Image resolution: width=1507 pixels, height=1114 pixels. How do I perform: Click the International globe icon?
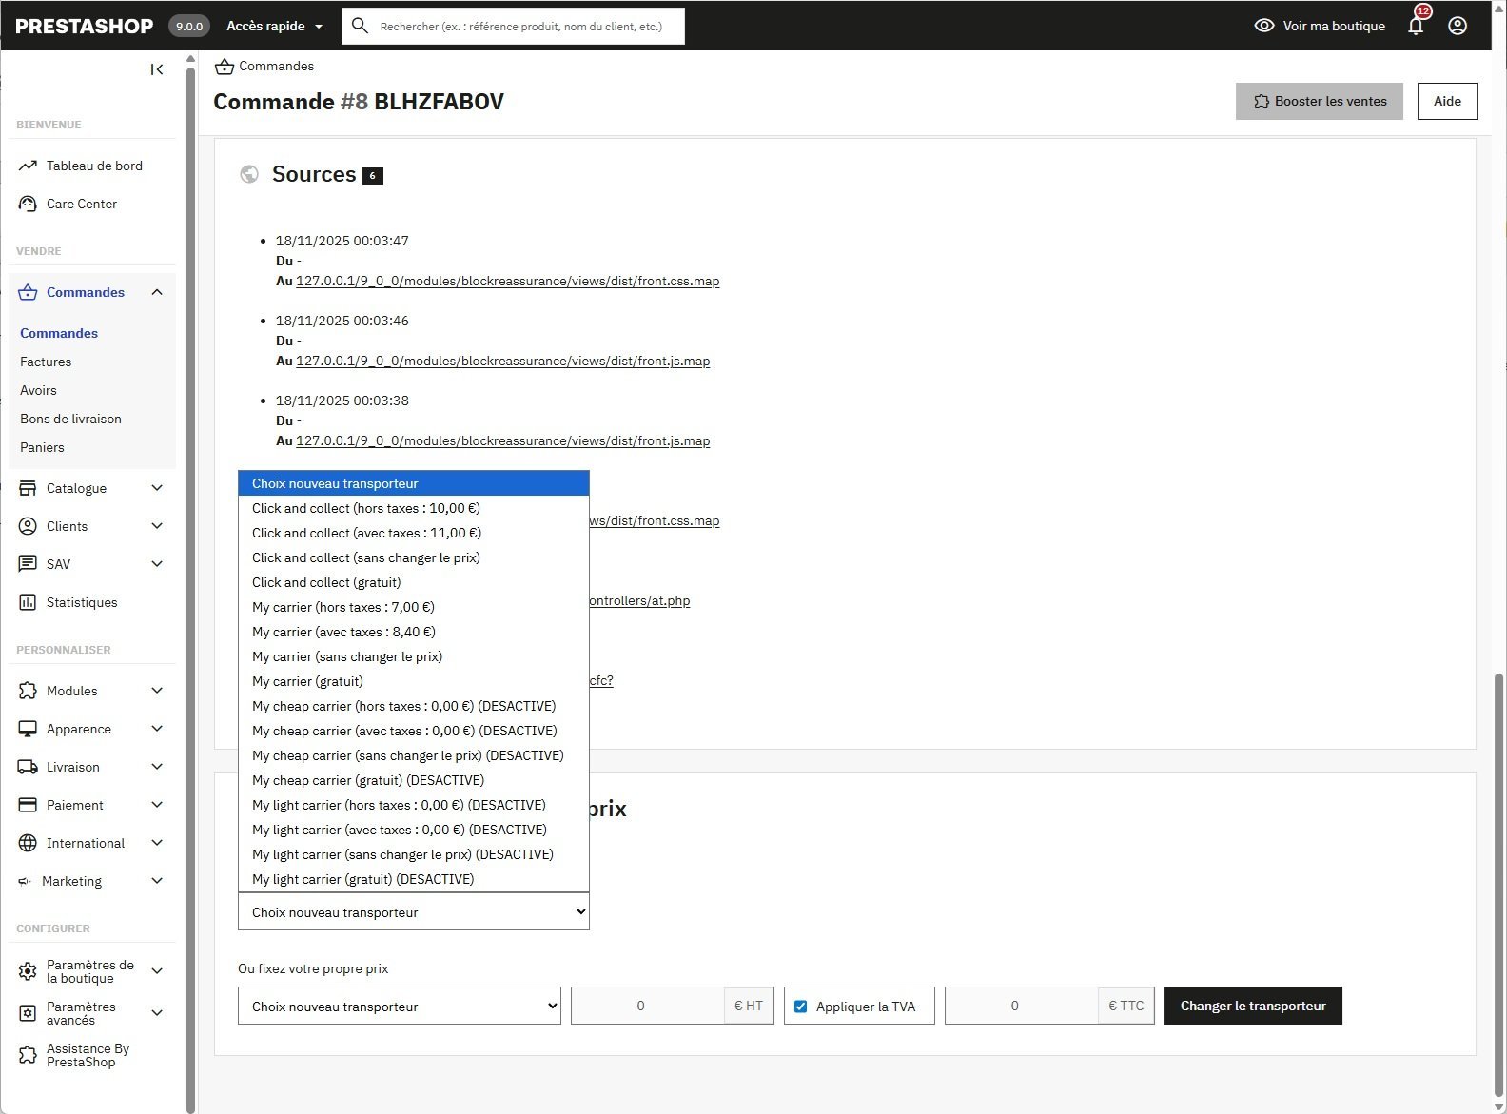point(28,843)
